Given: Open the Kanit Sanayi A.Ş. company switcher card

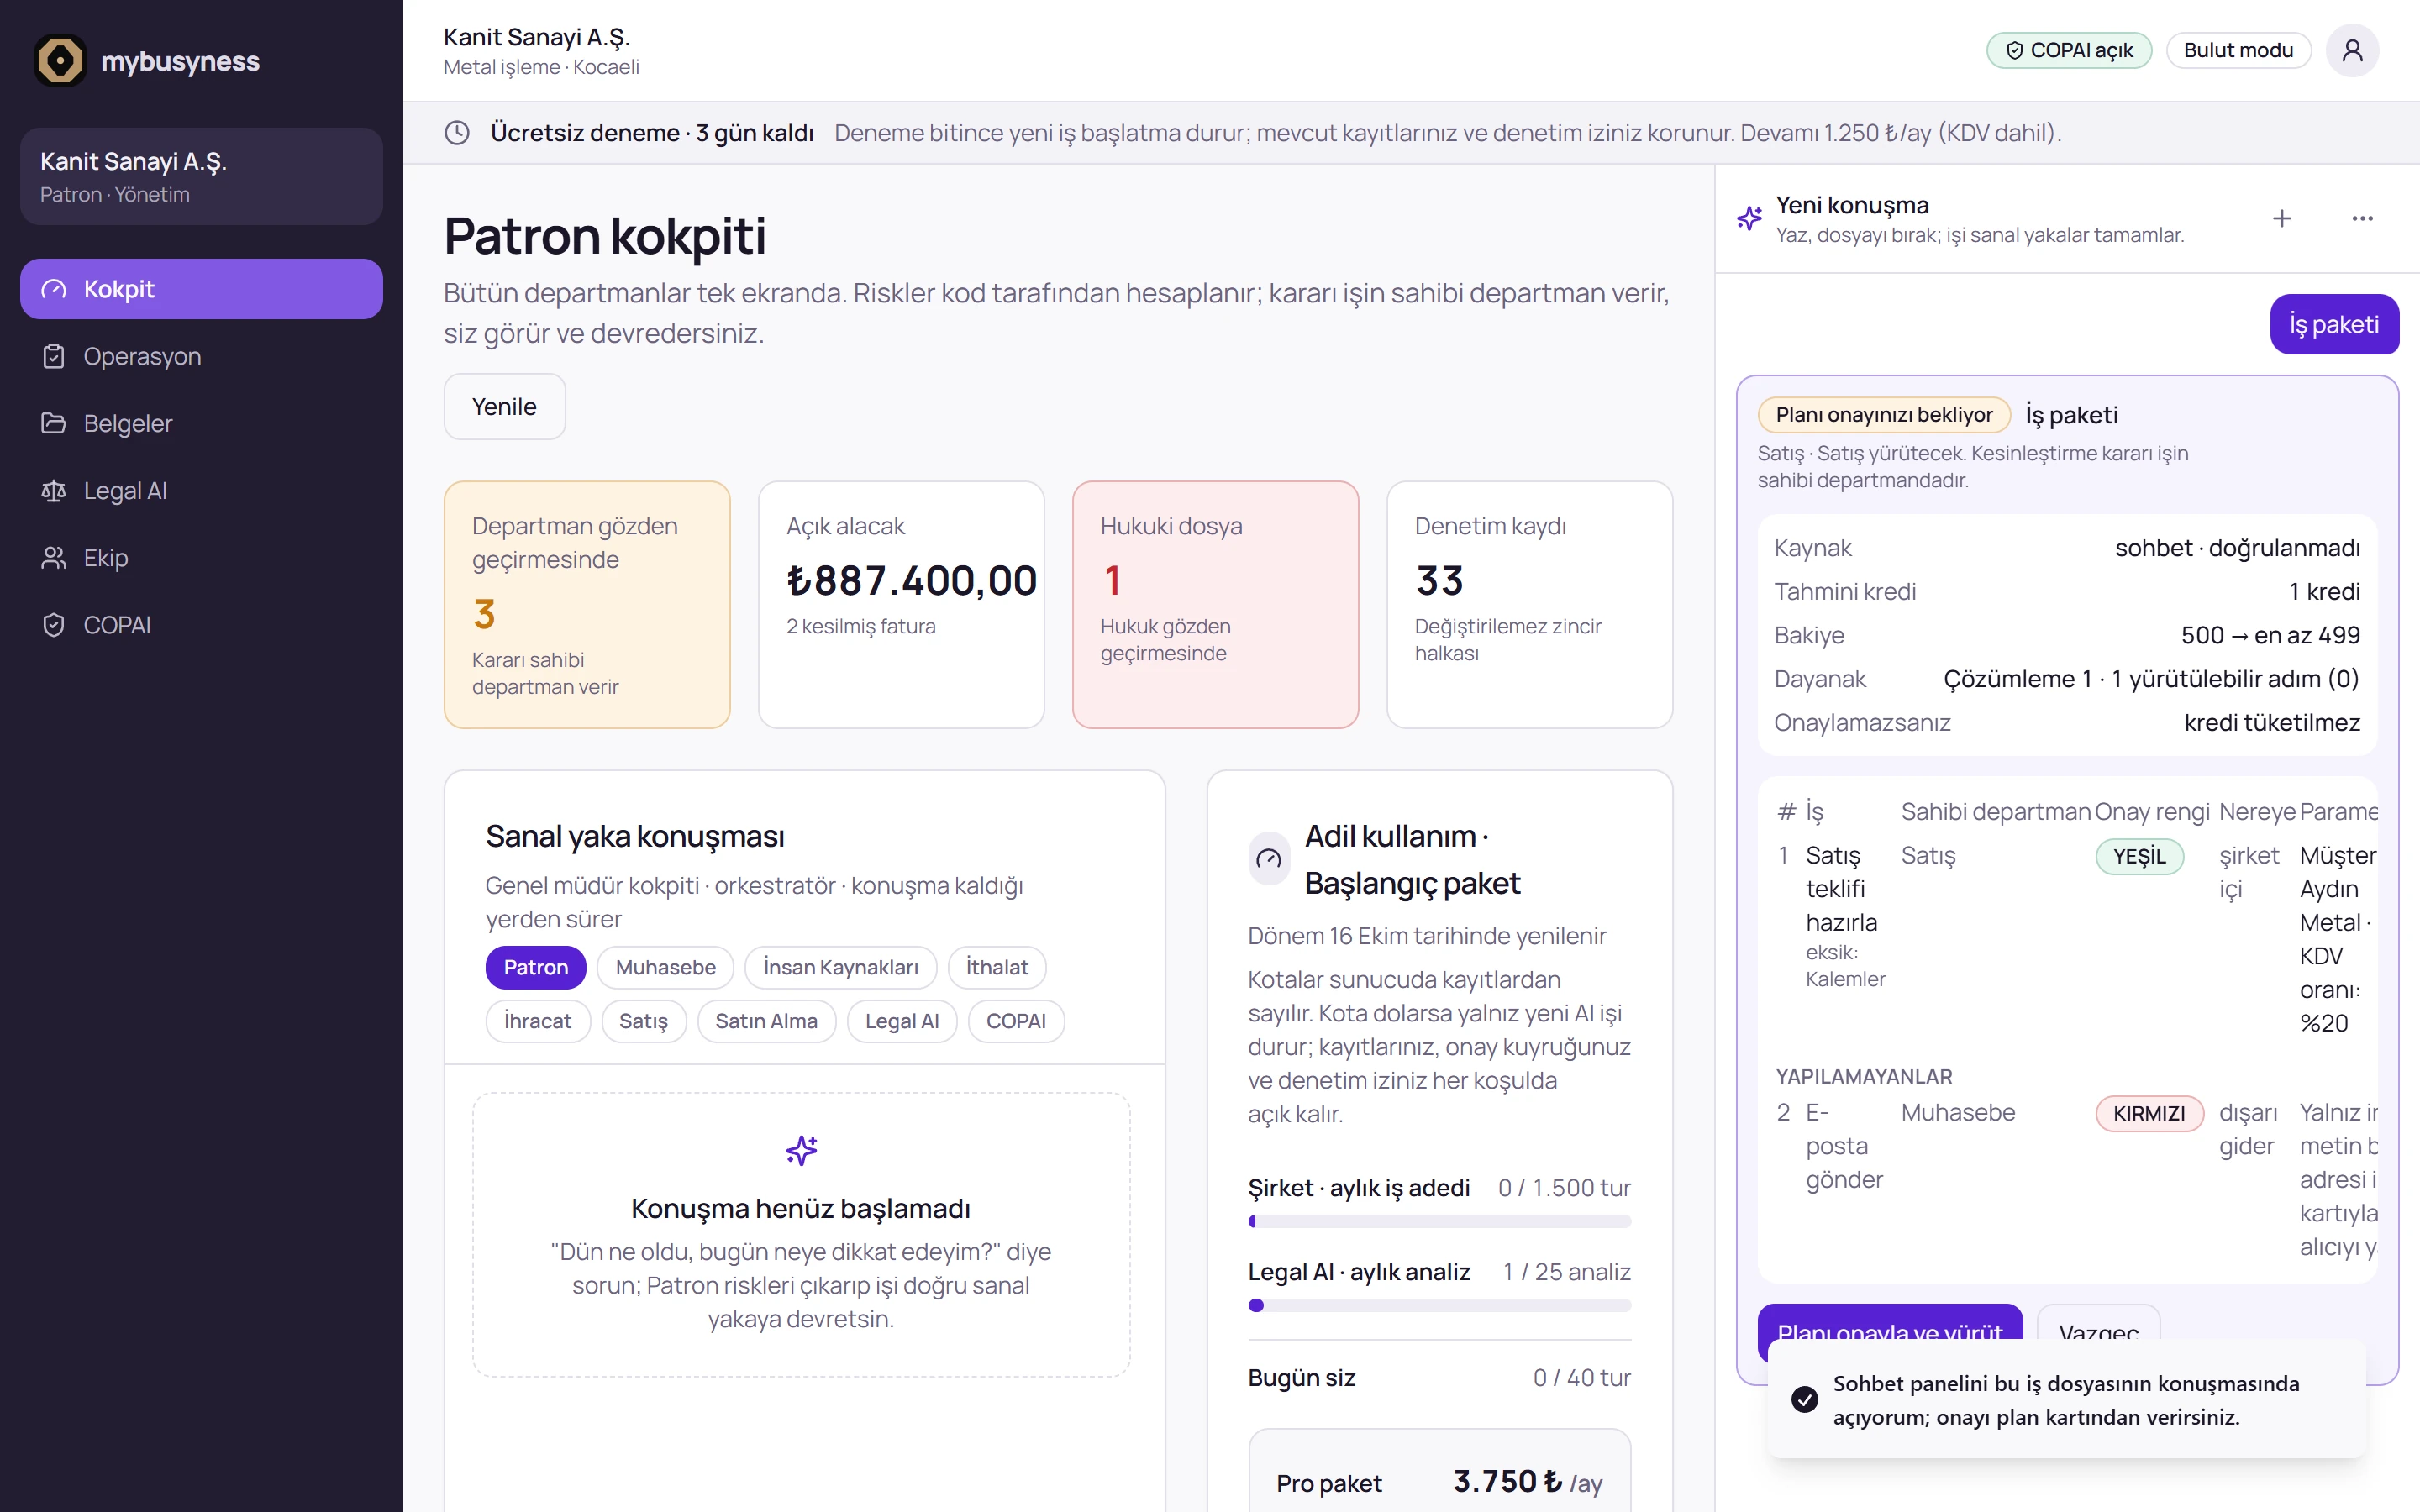Looking at the screenshot, I should [x=201, y=176].
